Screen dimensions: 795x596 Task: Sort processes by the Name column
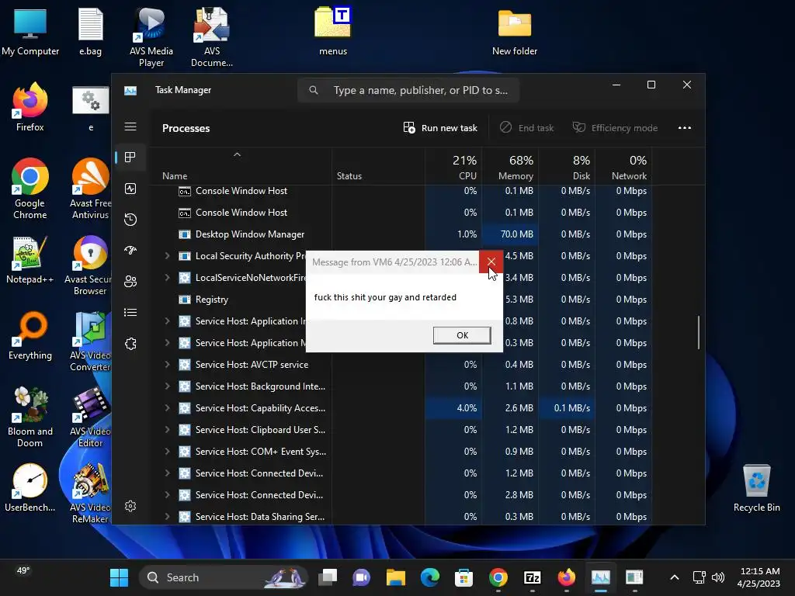pos(241,166)
